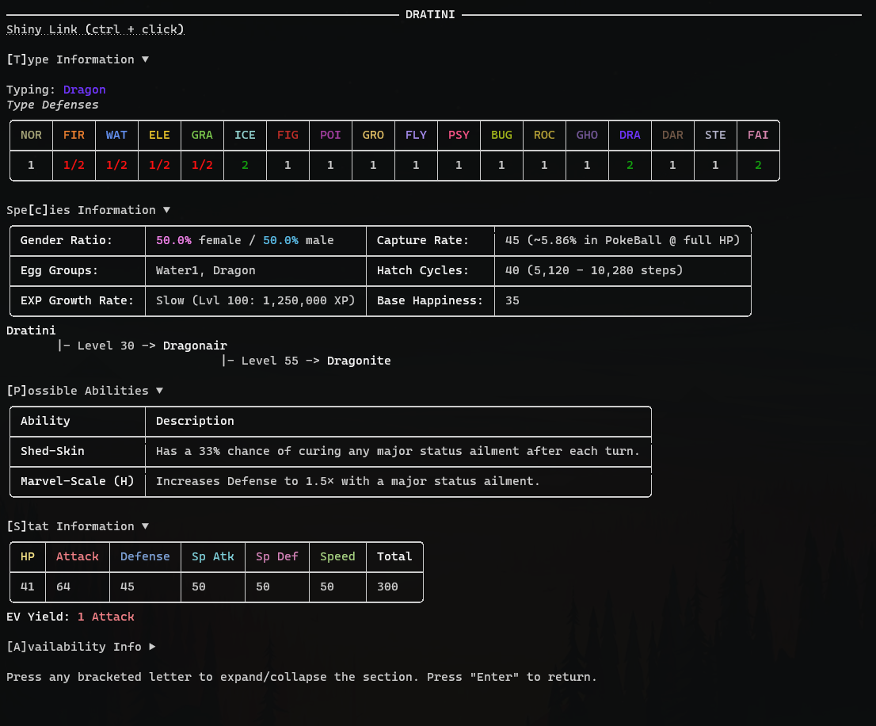This screenshot has height=726, width=876.
Task: Click the Attack value 64
Action: [63, 587]
